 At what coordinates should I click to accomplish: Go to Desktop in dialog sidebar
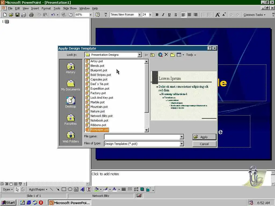[x=71, y=102]
